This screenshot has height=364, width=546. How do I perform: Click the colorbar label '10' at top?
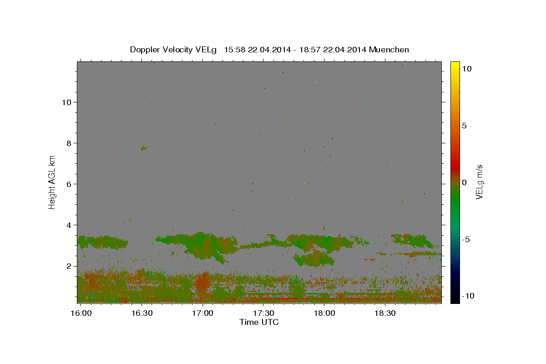(x=466, y=69)
